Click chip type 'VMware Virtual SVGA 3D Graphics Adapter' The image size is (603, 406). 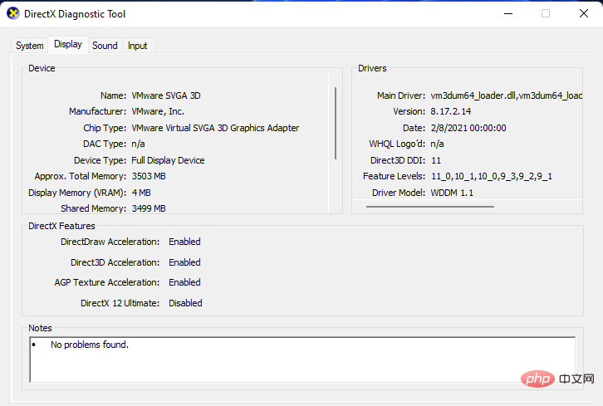click(215, 128)
